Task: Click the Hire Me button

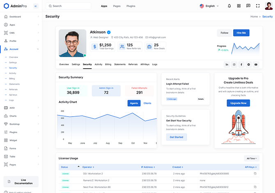Action: point(241,33)
